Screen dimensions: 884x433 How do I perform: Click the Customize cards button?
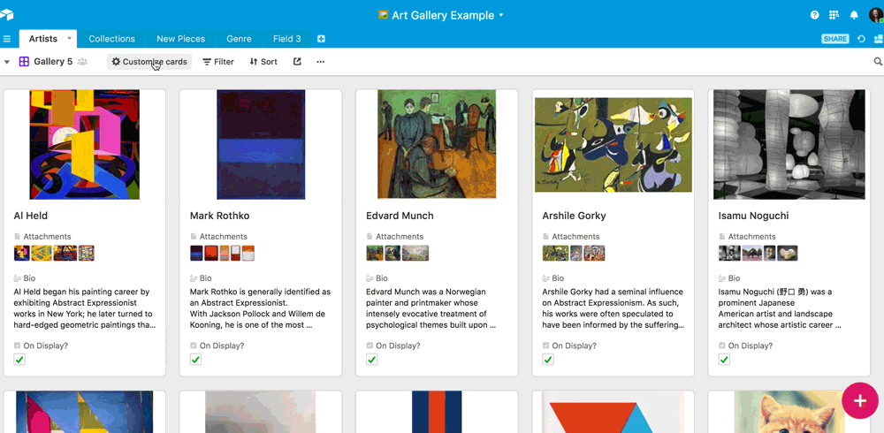click(x=149, y=62)
